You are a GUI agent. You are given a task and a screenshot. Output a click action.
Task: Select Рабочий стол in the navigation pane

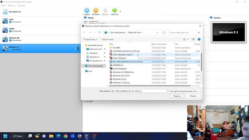tap(94, 49)
